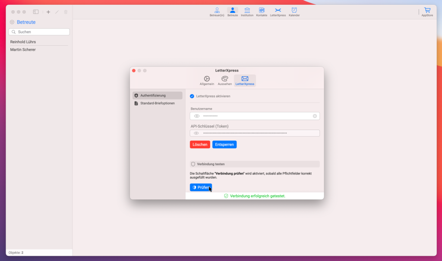Select the LetterXpress tab in the settings dialog
This screenshot has width=442, height=261.
245,81
